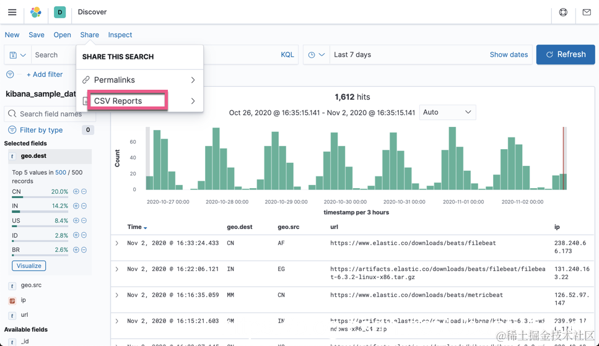Filter for US value plus icon
The height and width of the screenshot is (346, 599).
click(x=76, y=220)
